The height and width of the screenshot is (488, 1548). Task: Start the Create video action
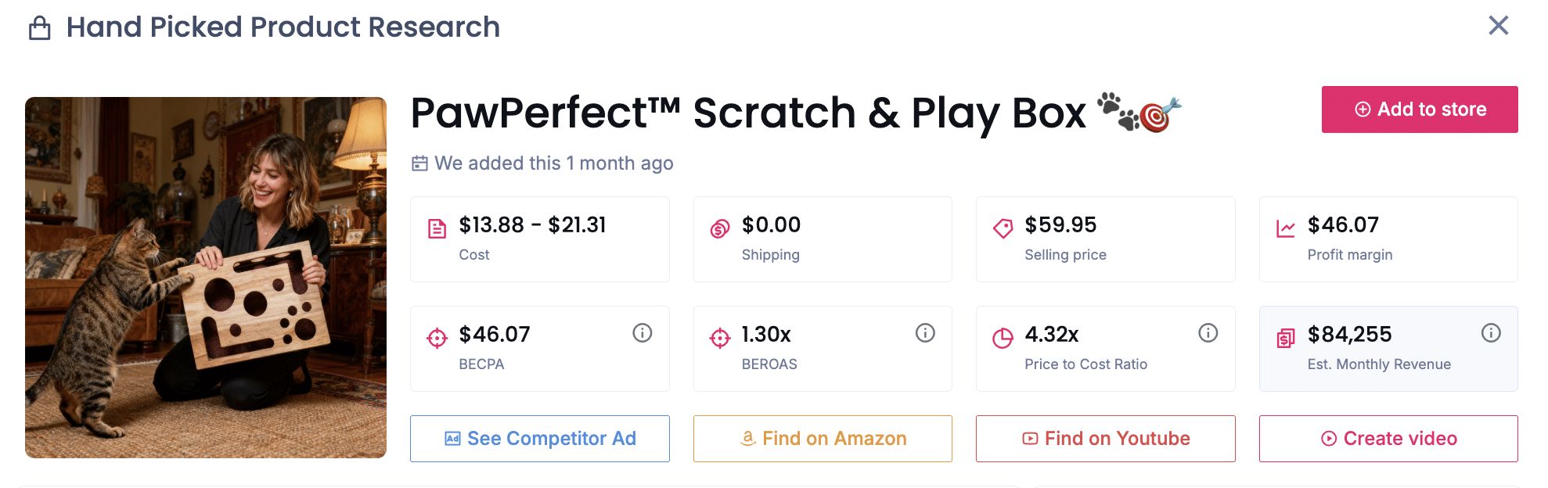pos(1388,439)
